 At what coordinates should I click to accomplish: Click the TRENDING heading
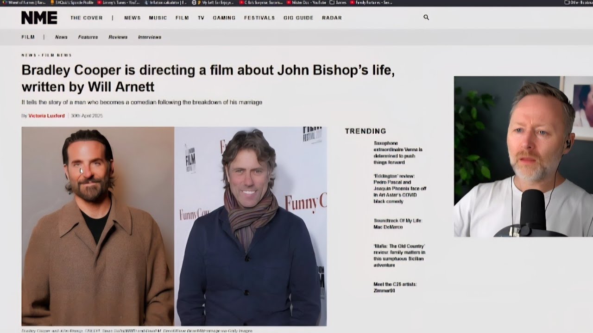(366, 131)
